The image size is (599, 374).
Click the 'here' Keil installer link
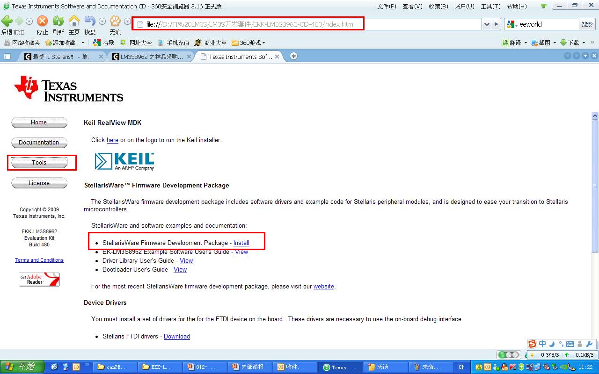point(112,140)
